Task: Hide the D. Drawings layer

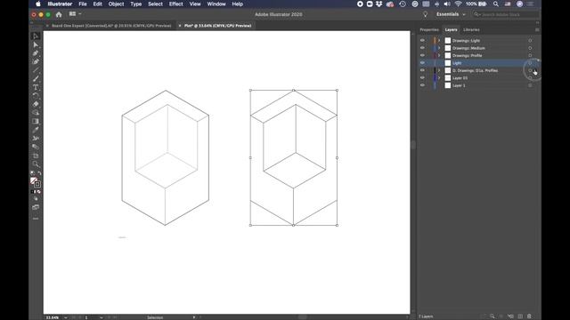Action: coord(422,70)
